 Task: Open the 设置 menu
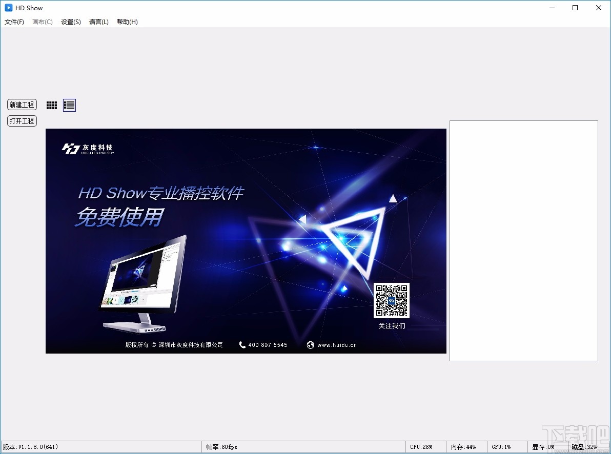point(70,22)
